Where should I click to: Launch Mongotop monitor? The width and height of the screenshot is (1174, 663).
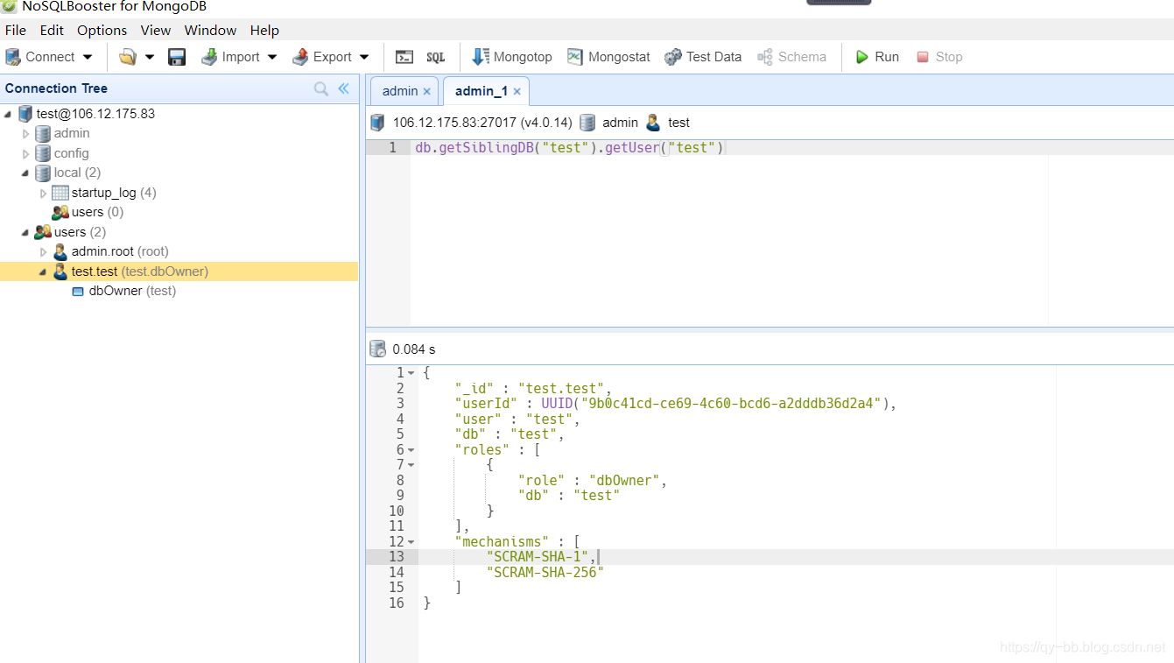click(x=512, y=57)
